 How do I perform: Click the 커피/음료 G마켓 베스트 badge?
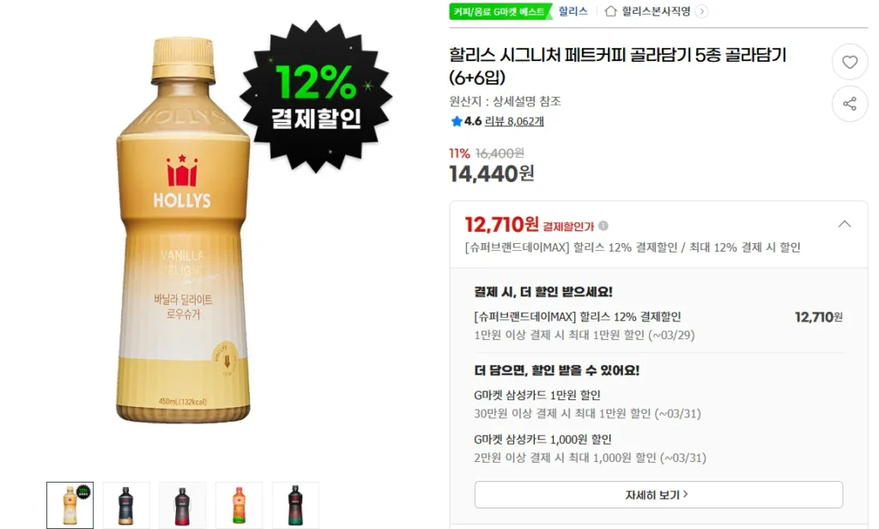(x=500, y=11)
